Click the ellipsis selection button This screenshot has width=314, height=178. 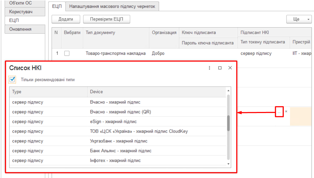(x=279, y=112)
